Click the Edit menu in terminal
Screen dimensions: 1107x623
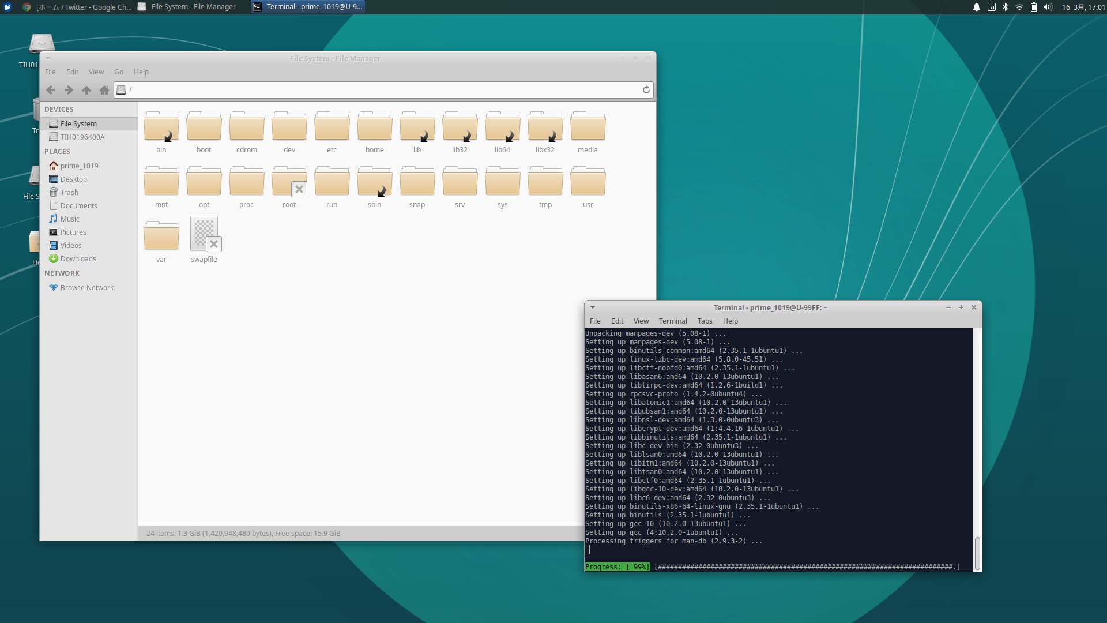click(x=616, y=320)
